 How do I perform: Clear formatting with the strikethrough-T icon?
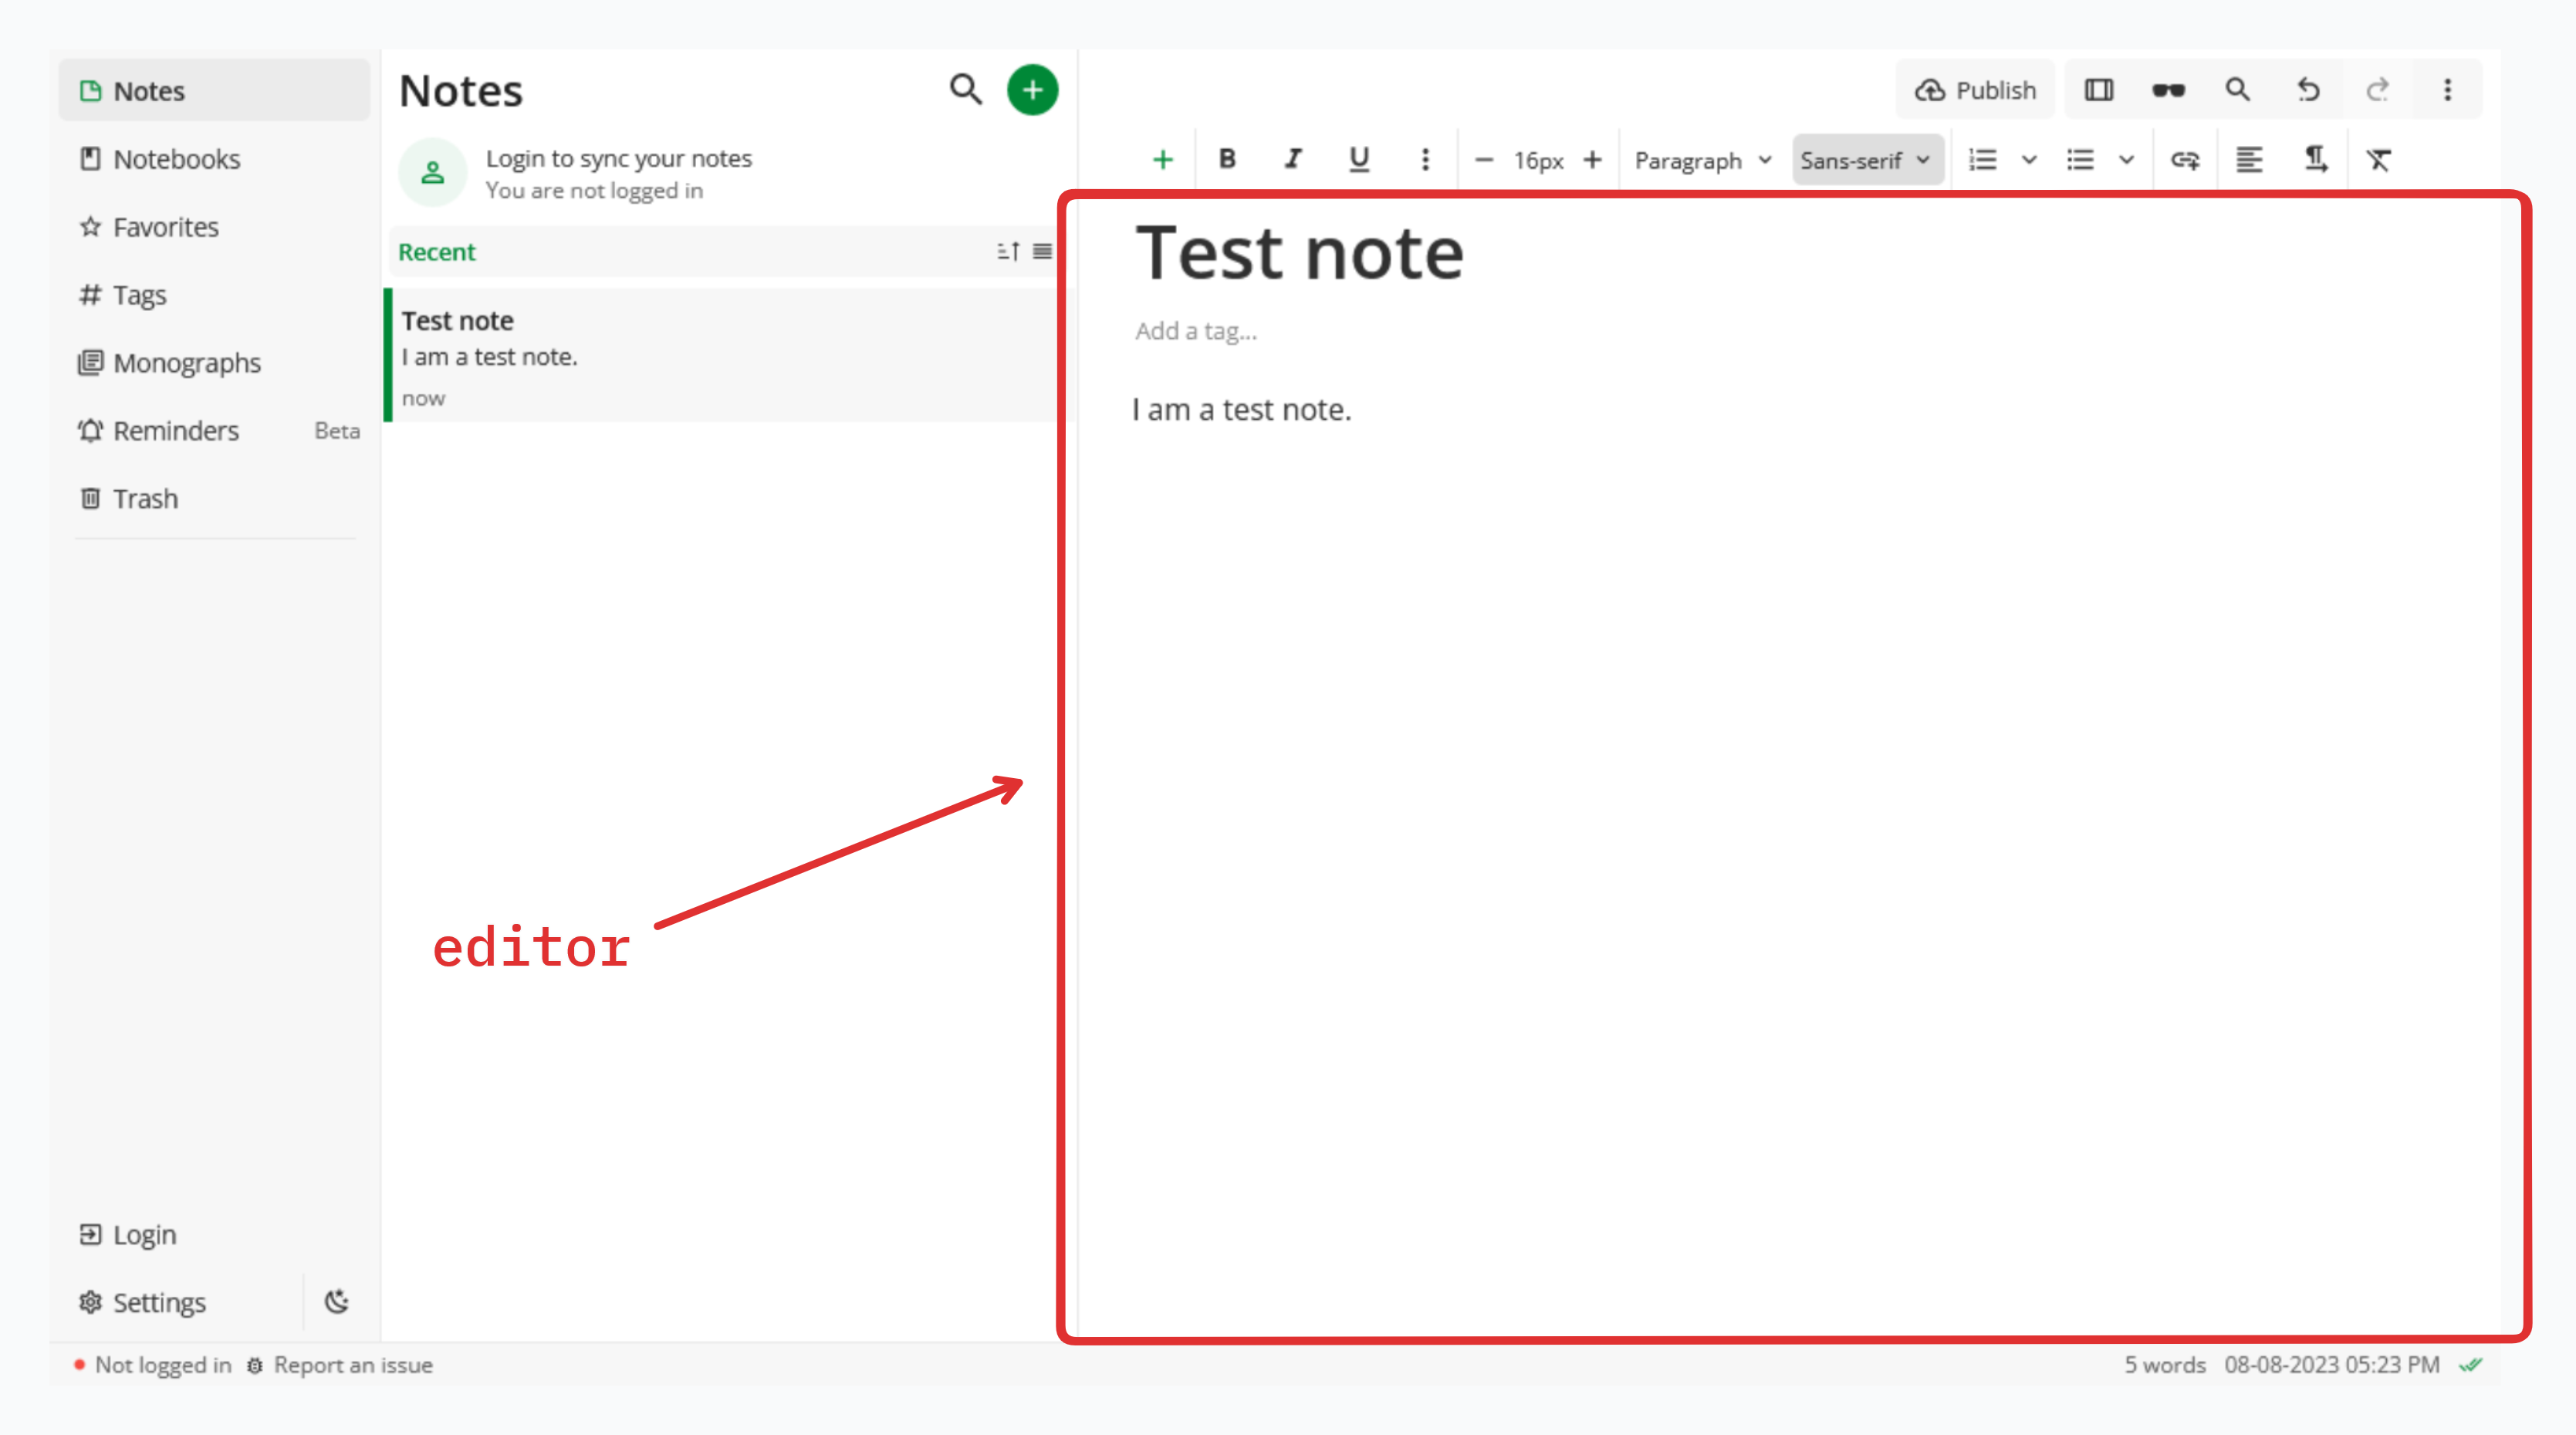point(2379,160)
